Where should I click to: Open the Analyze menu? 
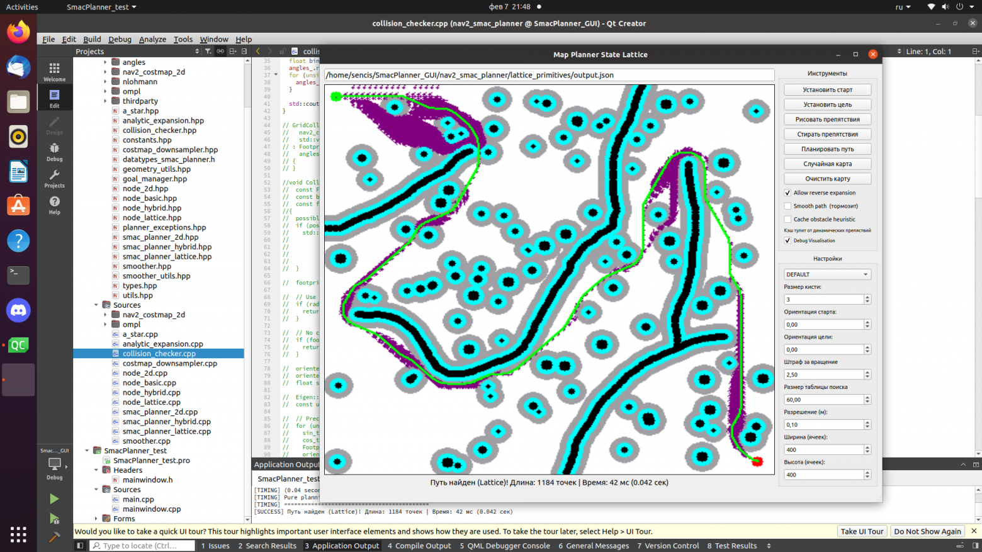pyautogui.click(x=152, y=39)
